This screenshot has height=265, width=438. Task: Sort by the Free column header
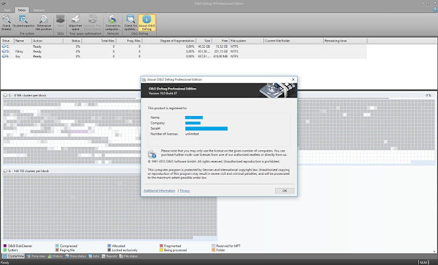point(220,41)
